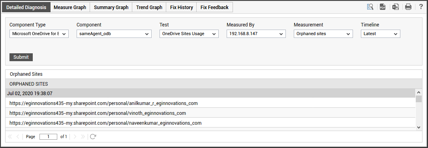
Task: Switch to the Measure Graph tab
Action: (70, 7)
